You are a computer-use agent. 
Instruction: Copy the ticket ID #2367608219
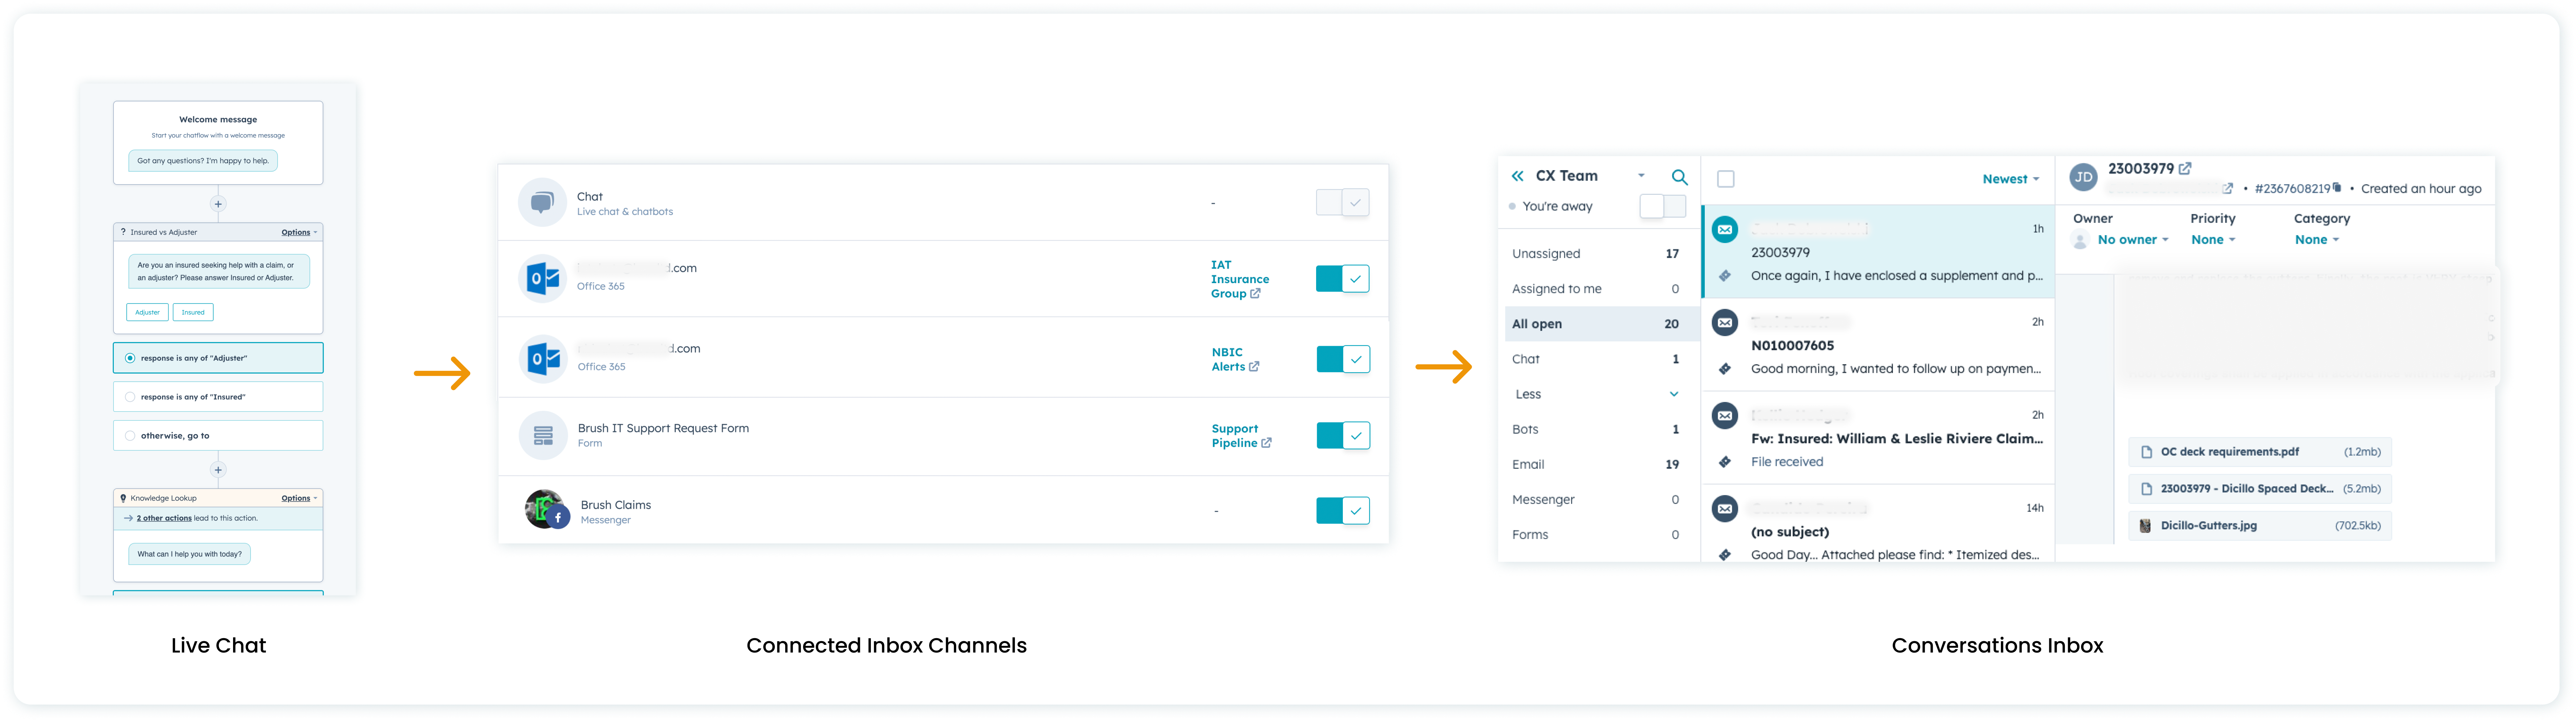pos(2337,188)
